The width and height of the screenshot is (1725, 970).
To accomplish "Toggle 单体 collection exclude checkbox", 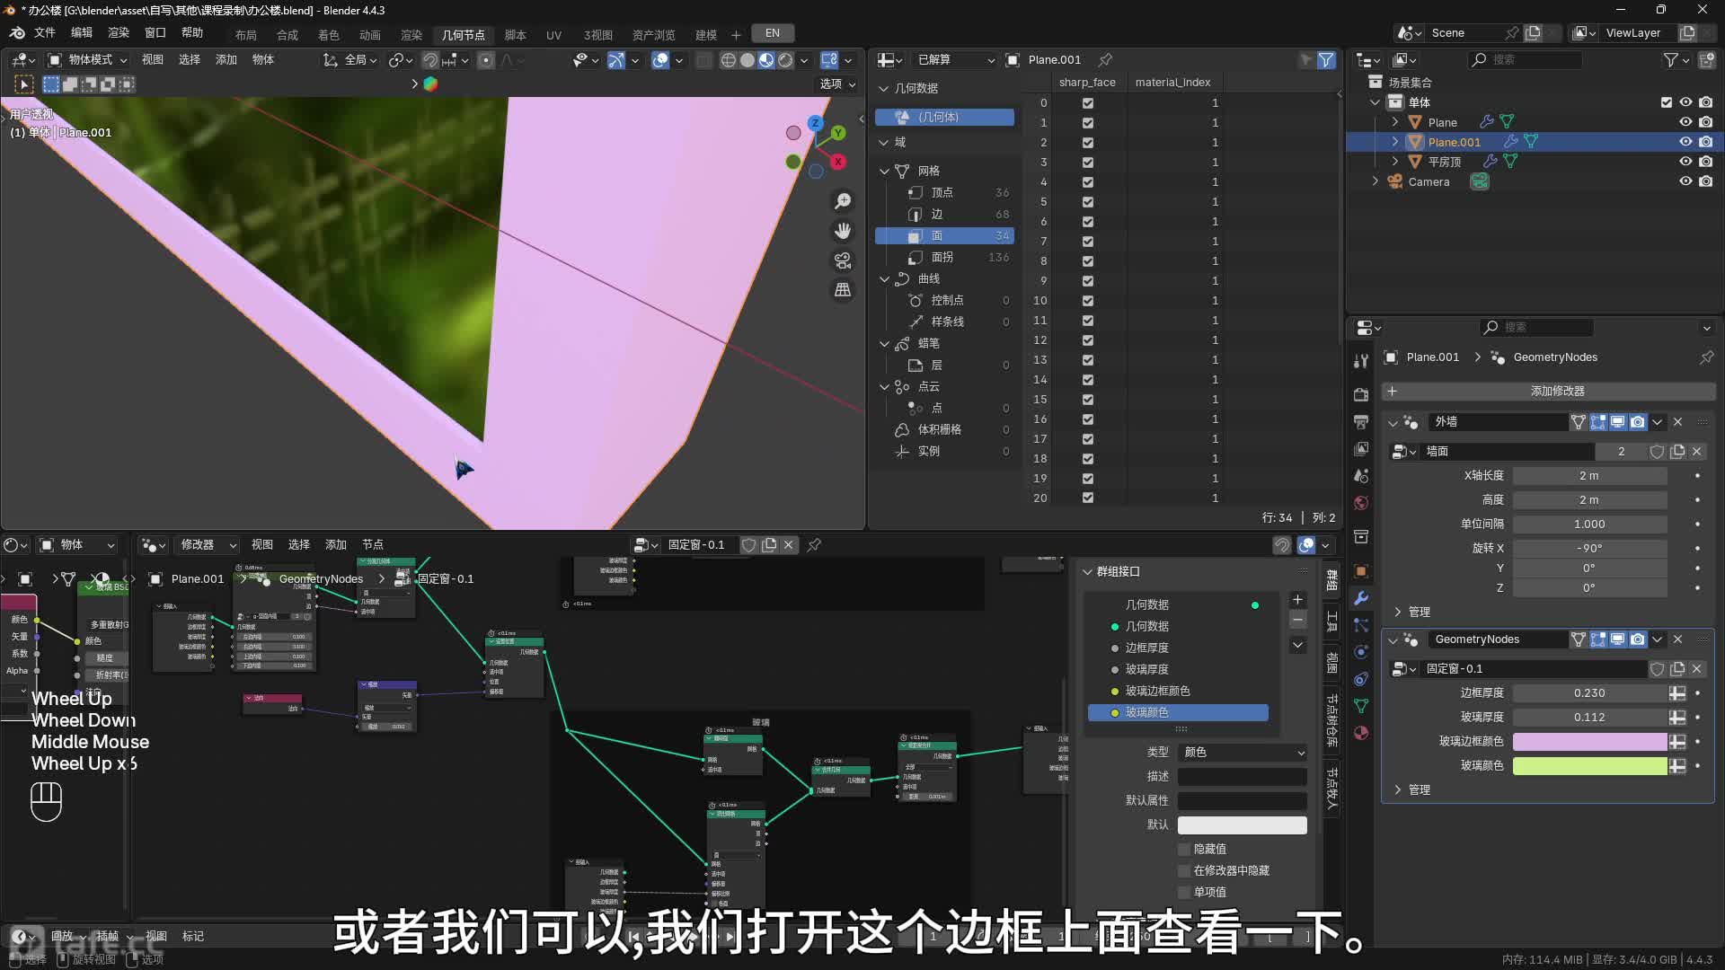I will coord(1666,102).
